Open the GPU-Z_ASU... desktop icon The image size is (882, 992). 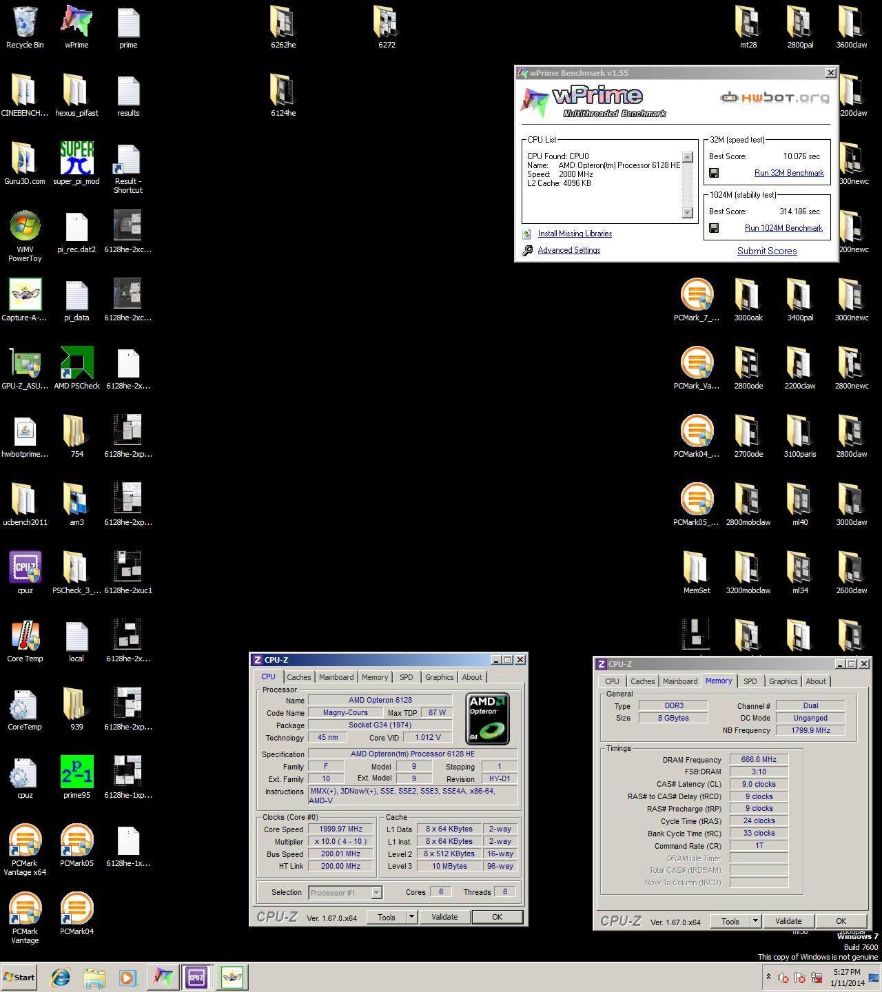[25, 367]
